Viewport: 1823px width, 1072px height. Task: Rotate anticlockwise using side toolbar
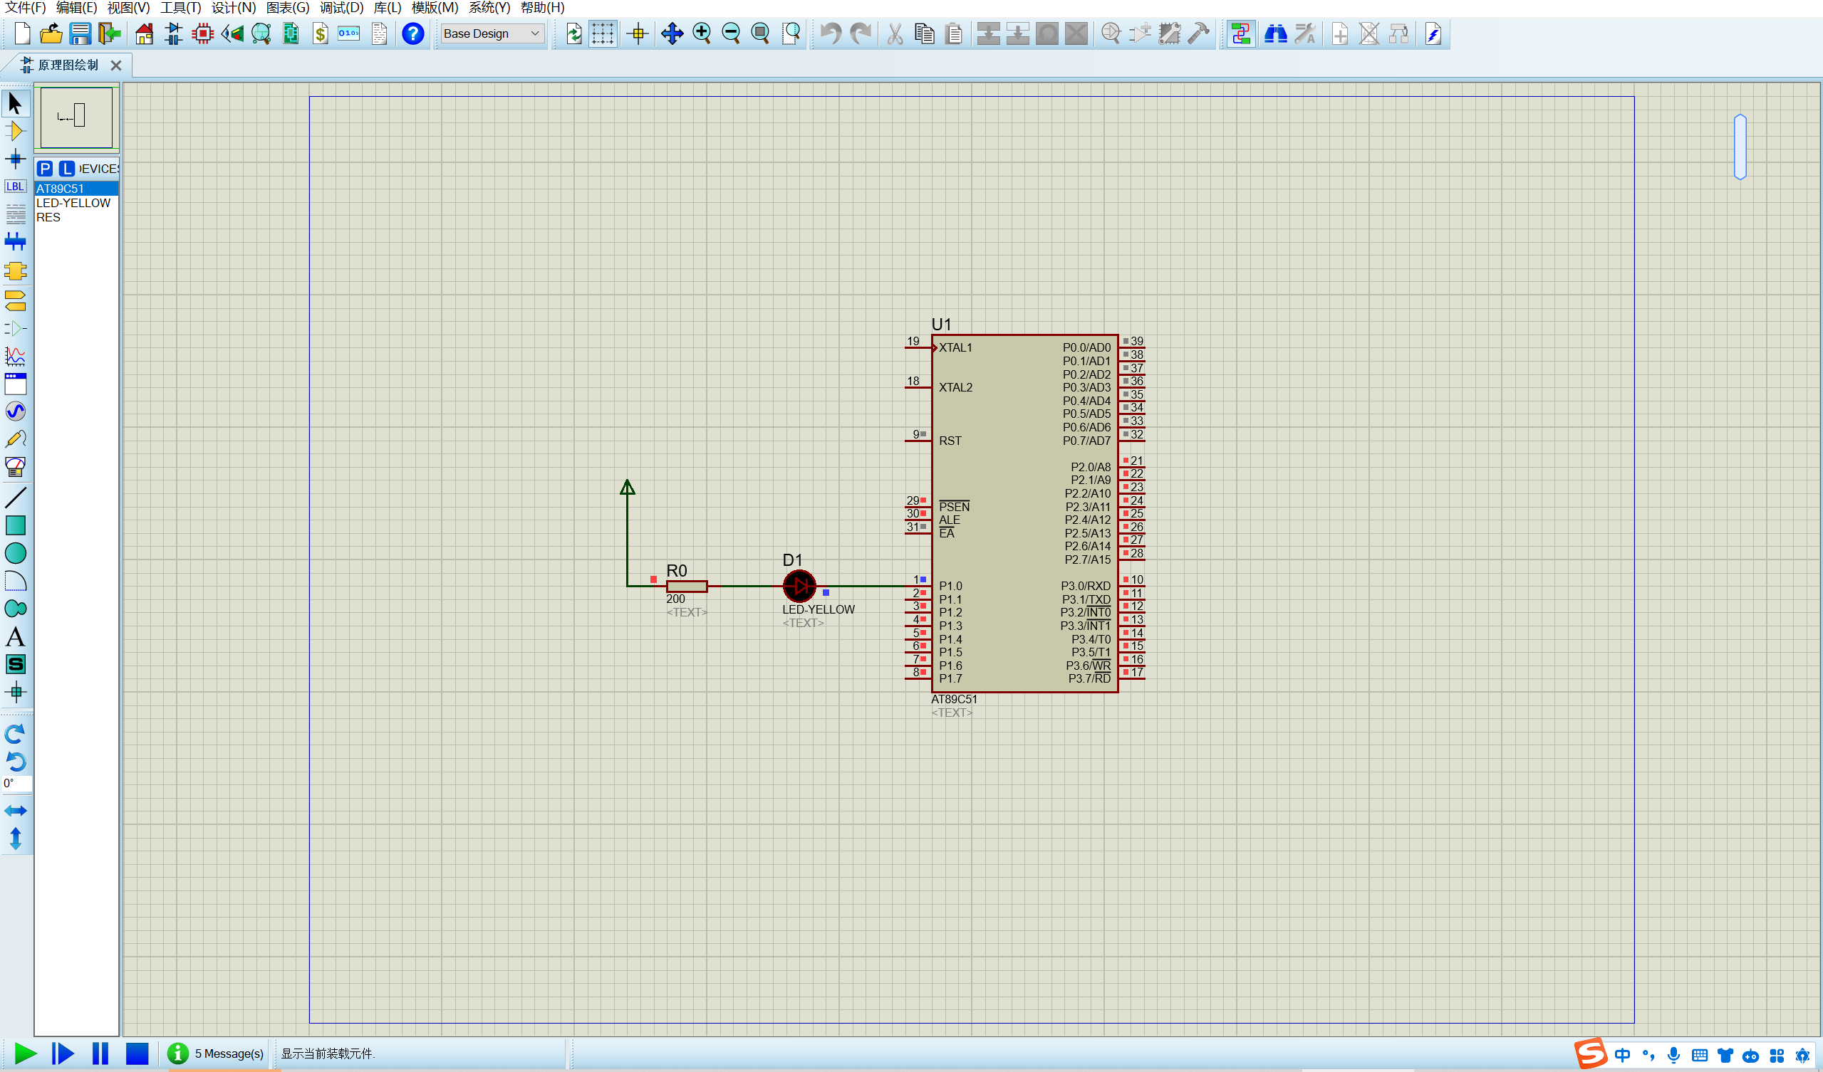[15, 762]
